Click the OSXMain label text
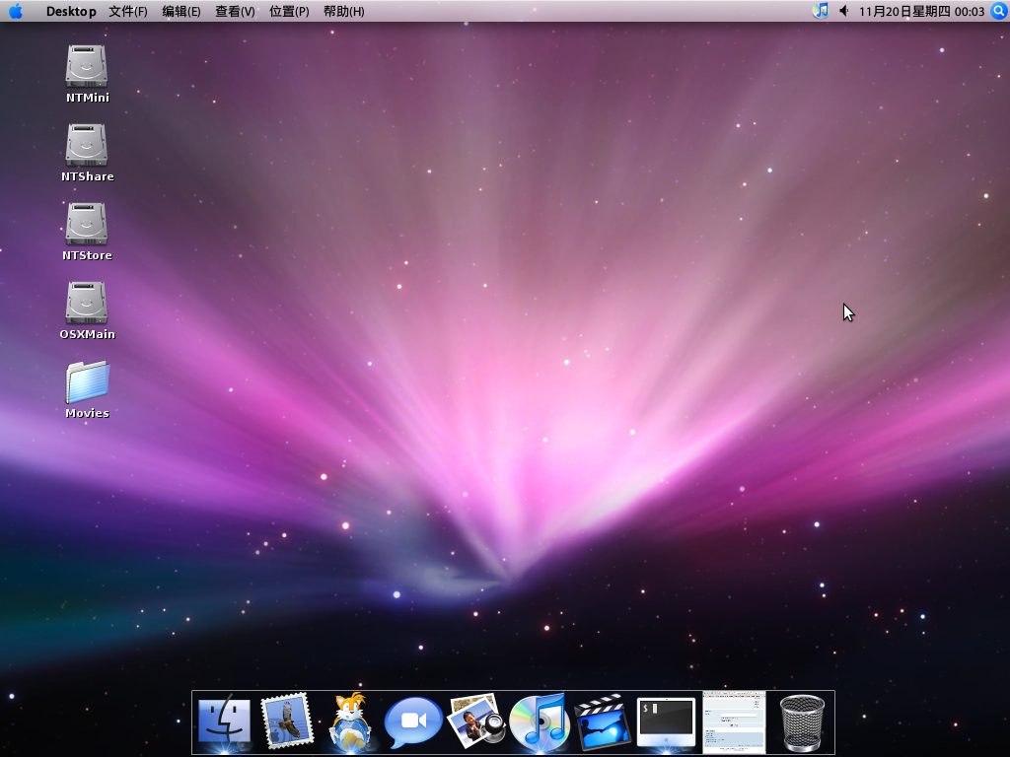The height and width of the screenshot is (757, 1010). coord(88,334)
